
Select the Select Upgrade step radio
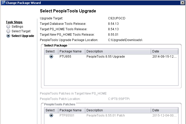click(x=8, y=36)
